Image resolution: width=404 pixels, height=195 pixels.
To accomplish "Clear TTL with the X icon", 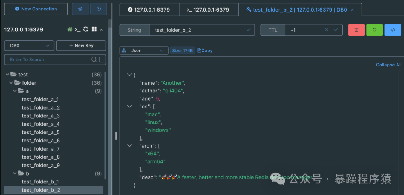I will pos(327,30).
